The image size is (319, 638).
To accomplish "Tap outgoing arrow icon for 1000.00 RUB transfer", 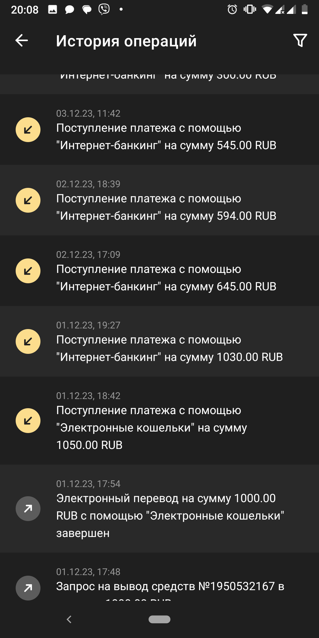I will pyautogui.click(x=28, y=509).
